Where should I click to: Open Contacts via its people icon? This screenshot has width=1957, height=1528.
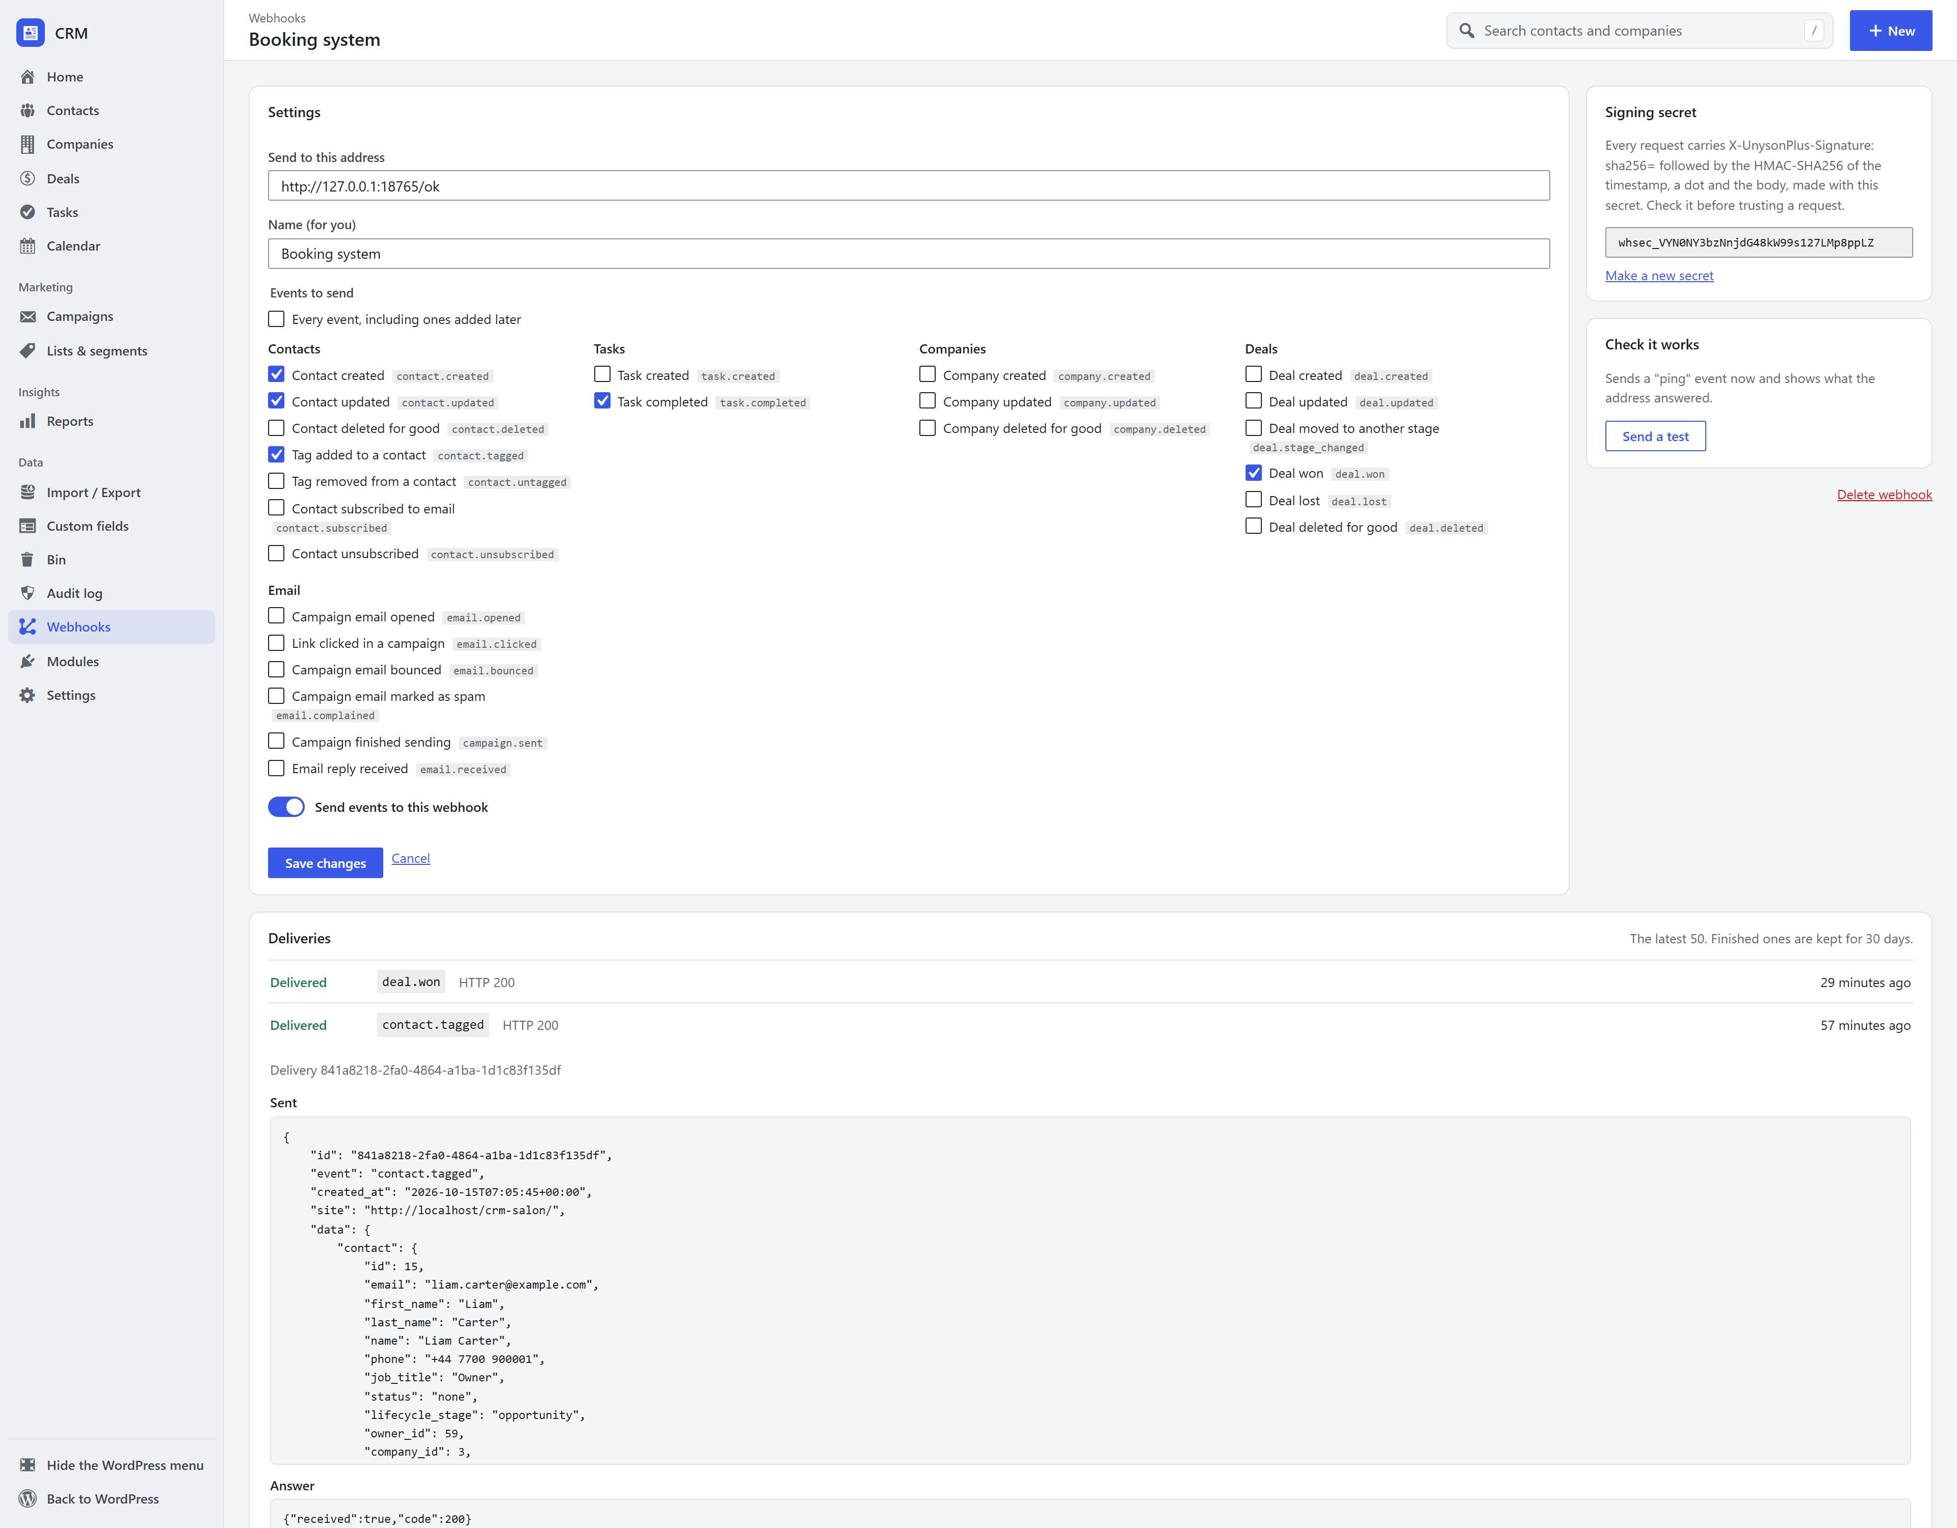point(28,110)
